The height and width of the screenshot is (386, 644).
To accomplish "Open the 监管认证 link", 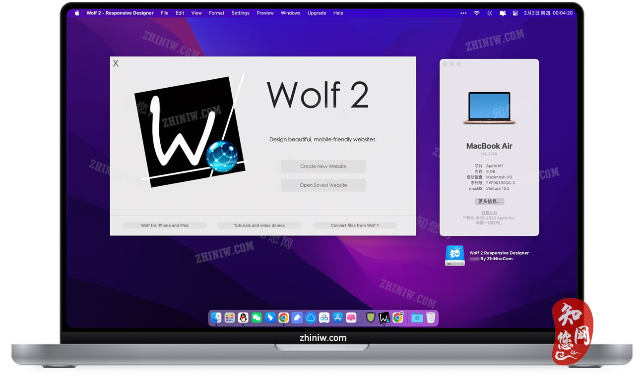I will (x=489, y=213).
